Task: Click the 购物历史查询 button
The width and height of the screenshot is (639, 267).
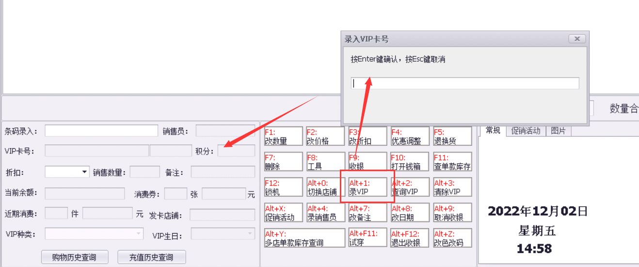Action: point(74,257)
